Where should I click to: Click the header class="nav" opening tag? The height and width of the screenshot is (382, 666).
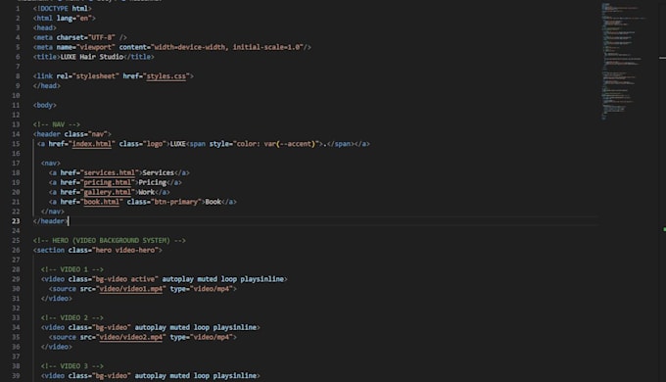click(x=72, y=134)
